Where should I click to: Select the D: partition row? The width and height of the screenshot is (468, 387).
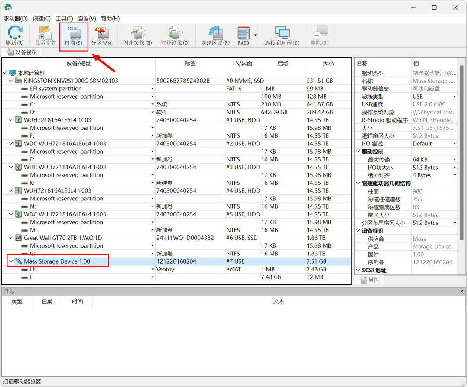176,112
